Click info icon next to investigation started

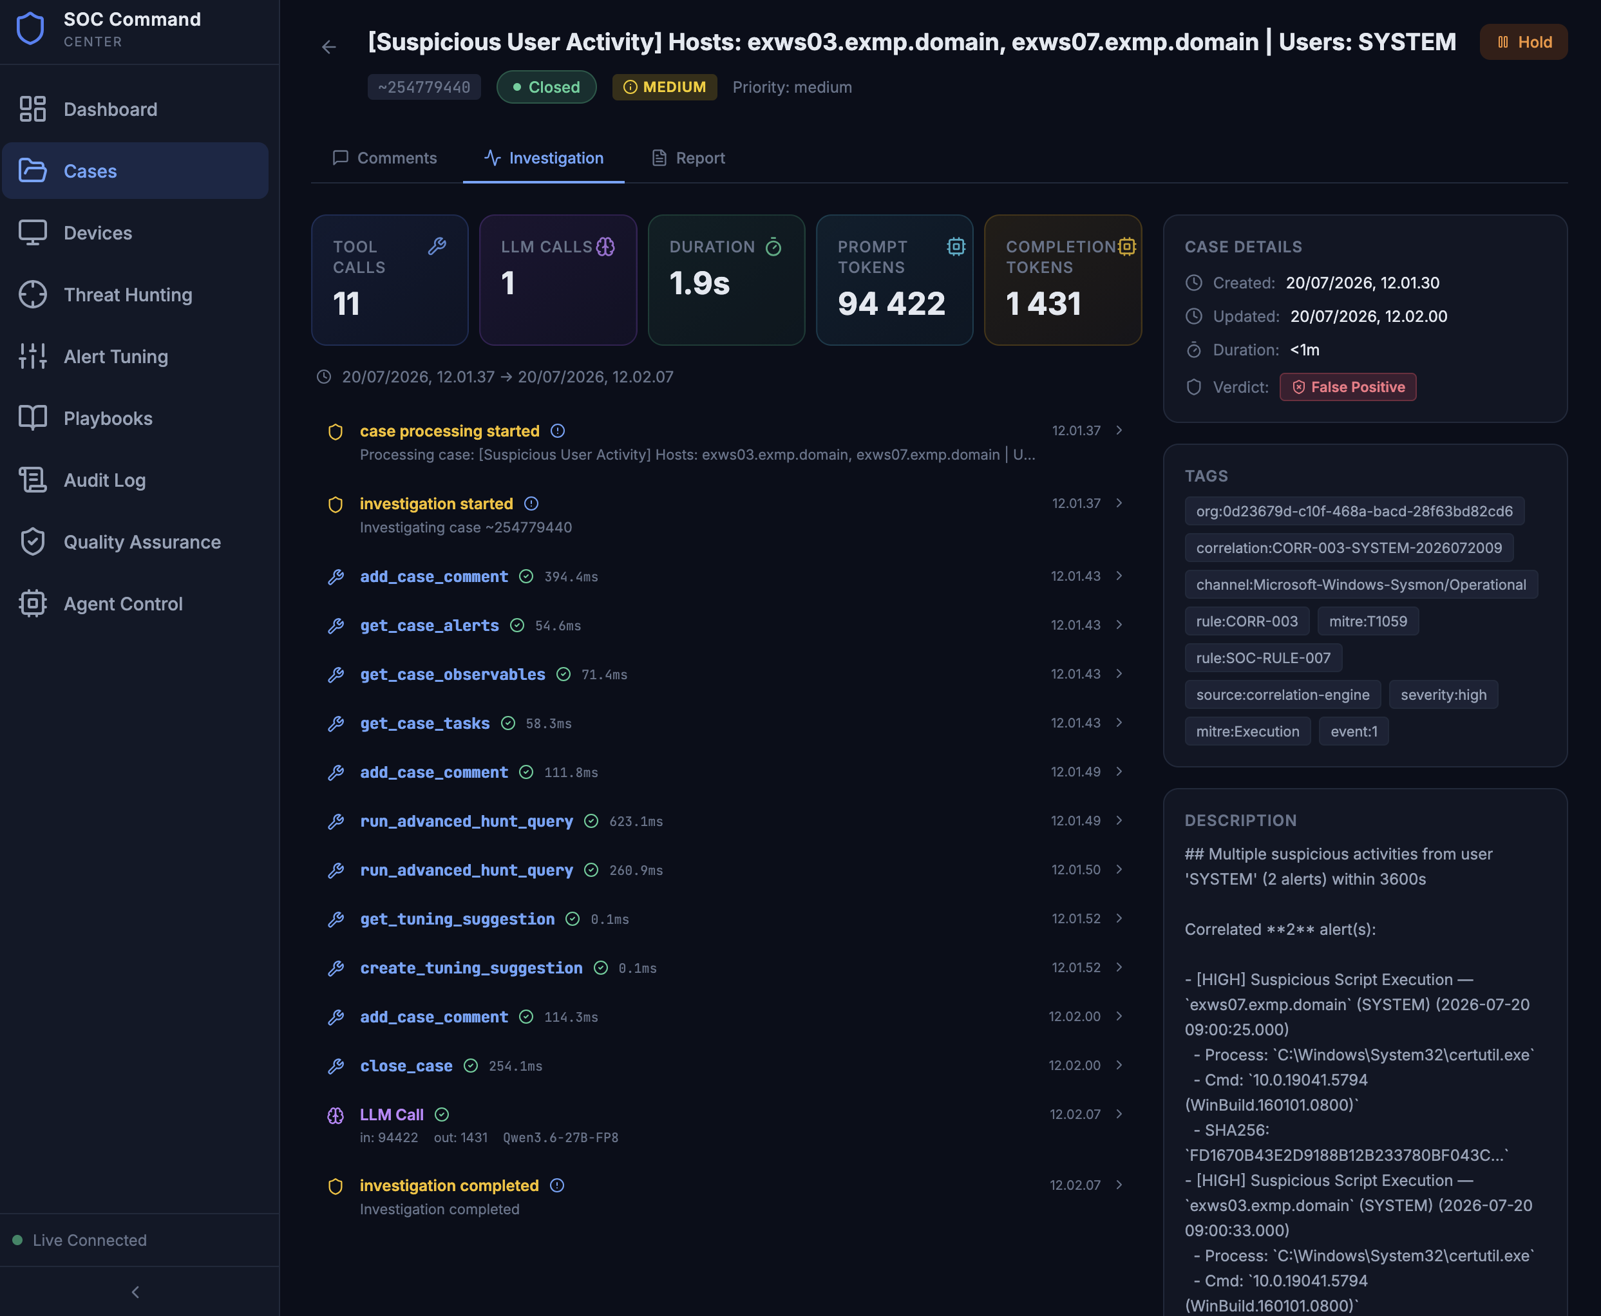[x=531, y=503]
